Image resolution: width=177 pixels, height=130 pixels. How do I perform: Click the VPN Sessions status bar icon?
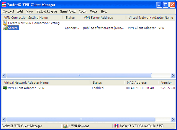pyautogui.click(x=65, y=126)
